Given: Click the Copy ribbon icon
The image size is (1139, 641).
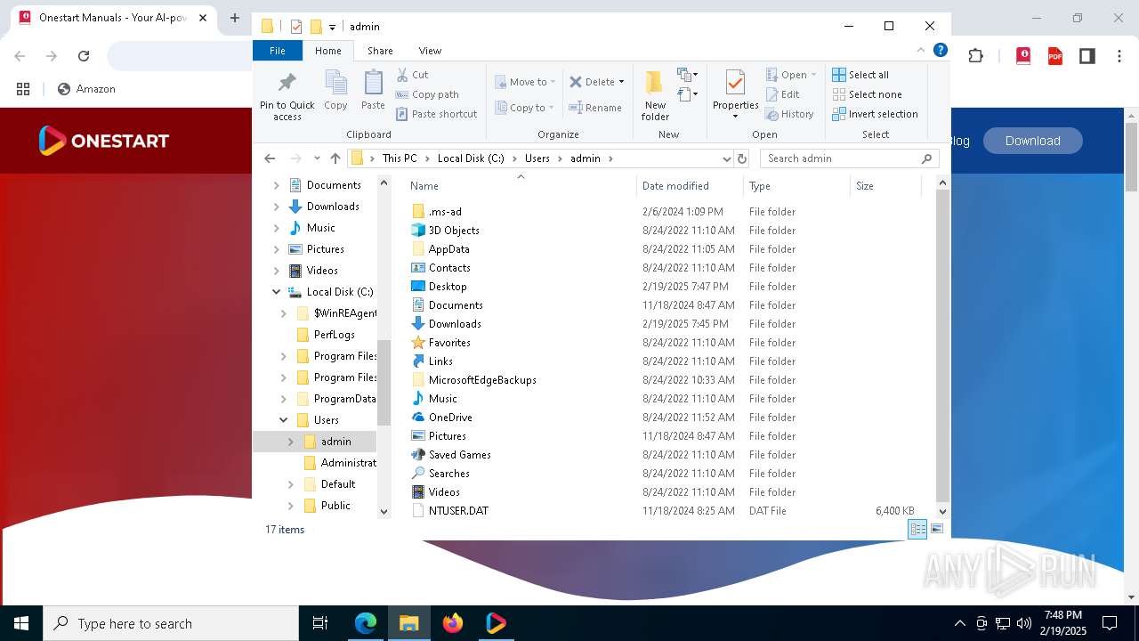Looking at the screenshot, I should pos(335,84).
